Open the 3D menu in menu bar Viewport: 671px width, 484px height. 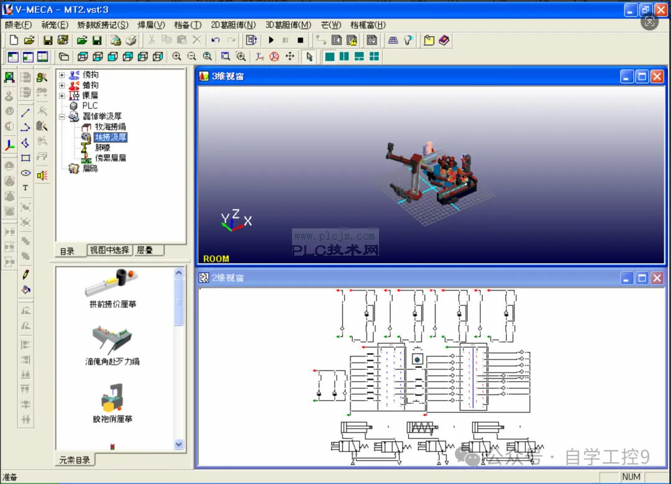(288, 25)
